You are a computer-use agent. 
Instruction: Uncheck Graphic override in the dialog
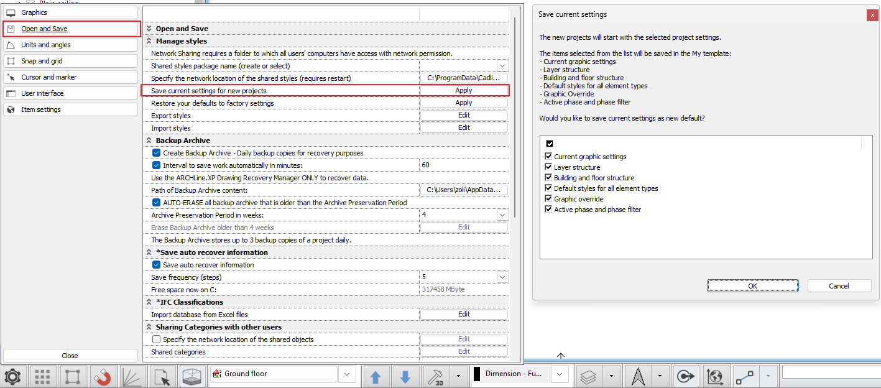click(x=548, y=199)
